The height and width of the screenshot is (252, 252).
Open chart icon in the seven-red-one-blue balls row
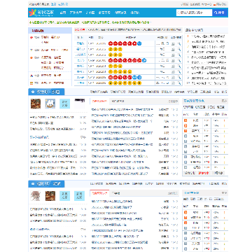[173, 60]
